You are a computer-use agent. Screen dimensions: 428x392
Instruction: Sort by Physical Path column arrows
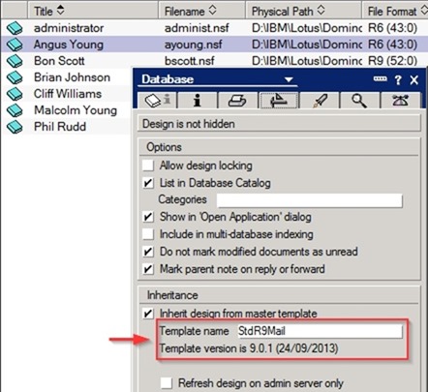click(x=321, y=11)
